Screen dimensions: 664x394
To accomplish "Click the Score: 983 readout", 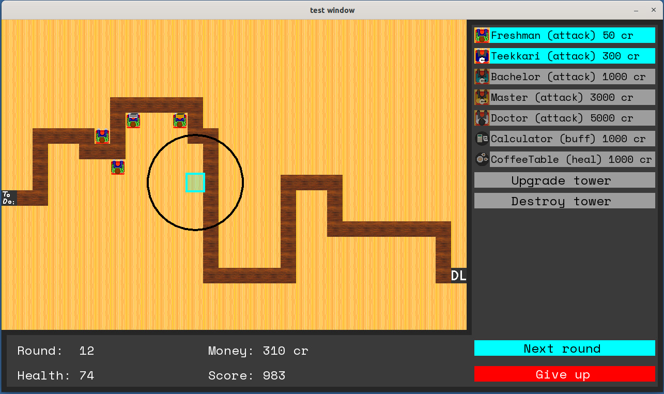I will point(247,375).
